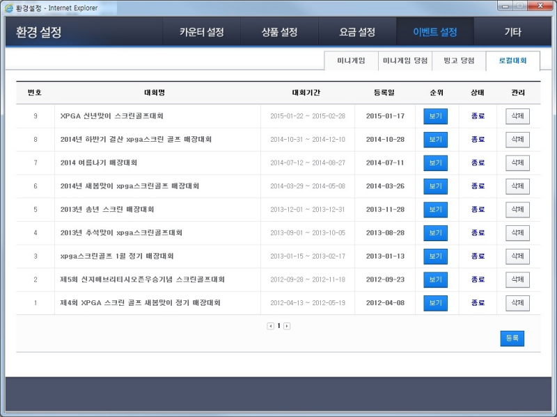557x417 pixels.
Task: Click the 2014년 새봄맞이 xpga스크린골프 매장대회 name
Action: click(130, 186)
